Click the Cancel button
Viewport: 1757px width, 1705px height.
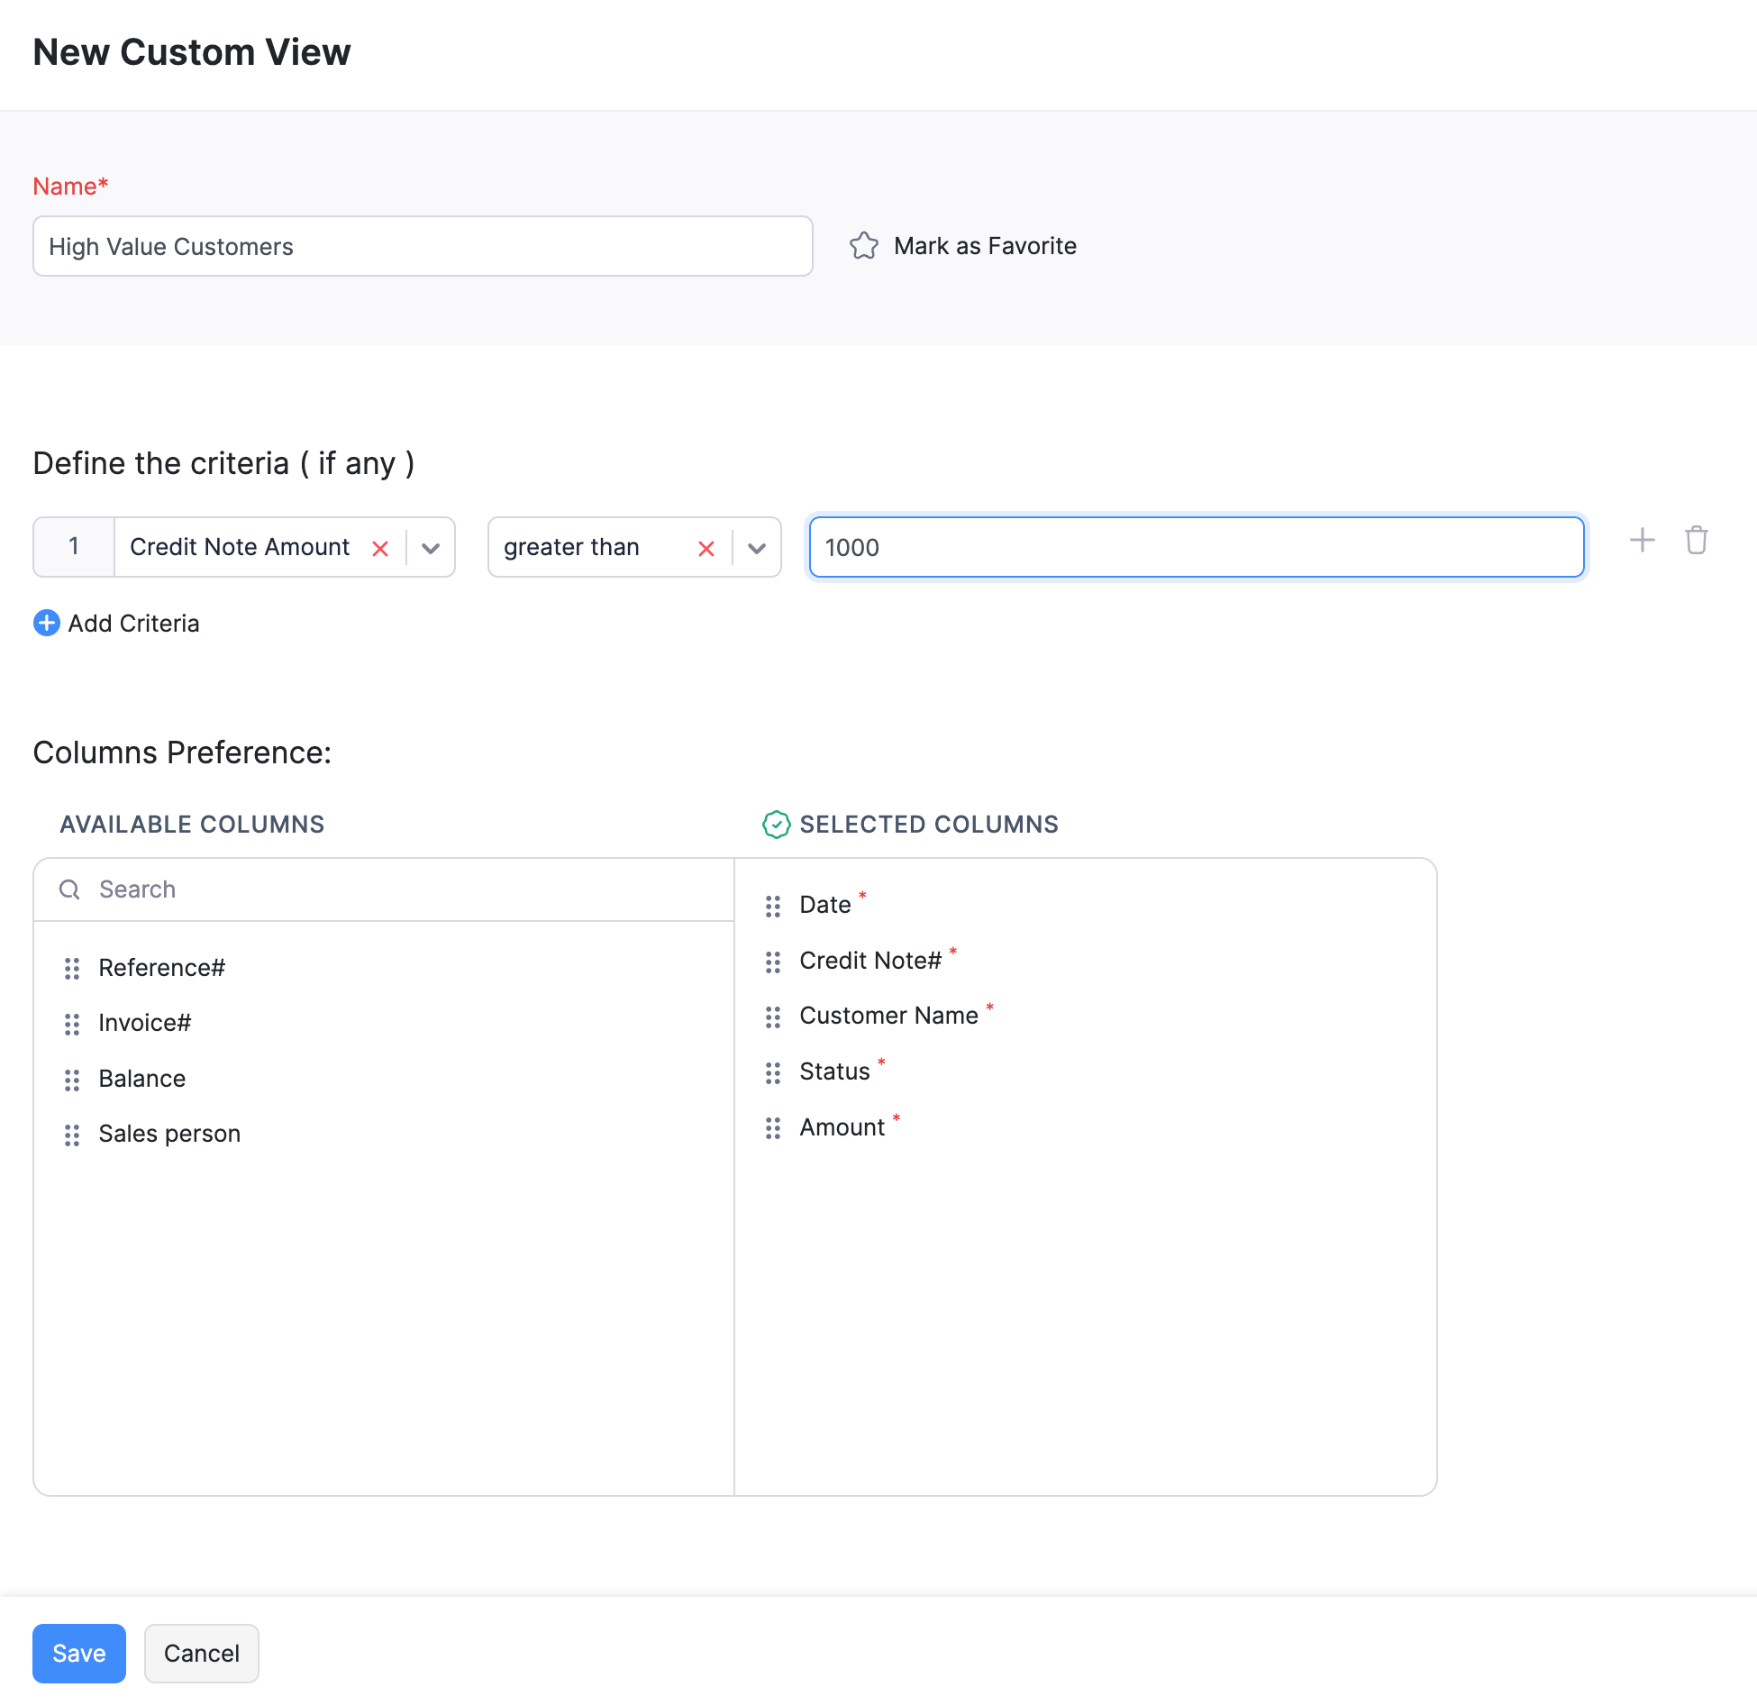click(x=199, y=1652)
